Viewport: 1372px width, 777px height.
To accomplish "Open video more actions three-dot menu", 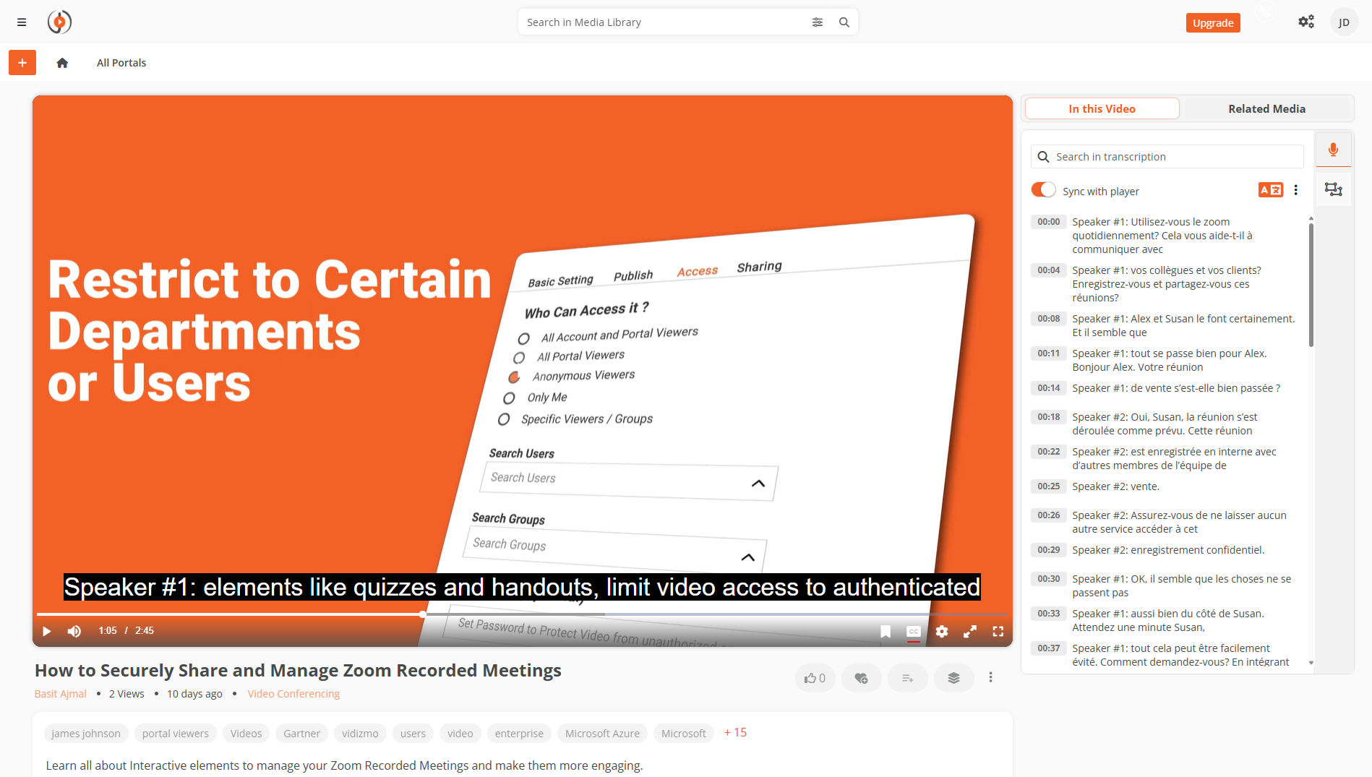I will tap(990, 677).
